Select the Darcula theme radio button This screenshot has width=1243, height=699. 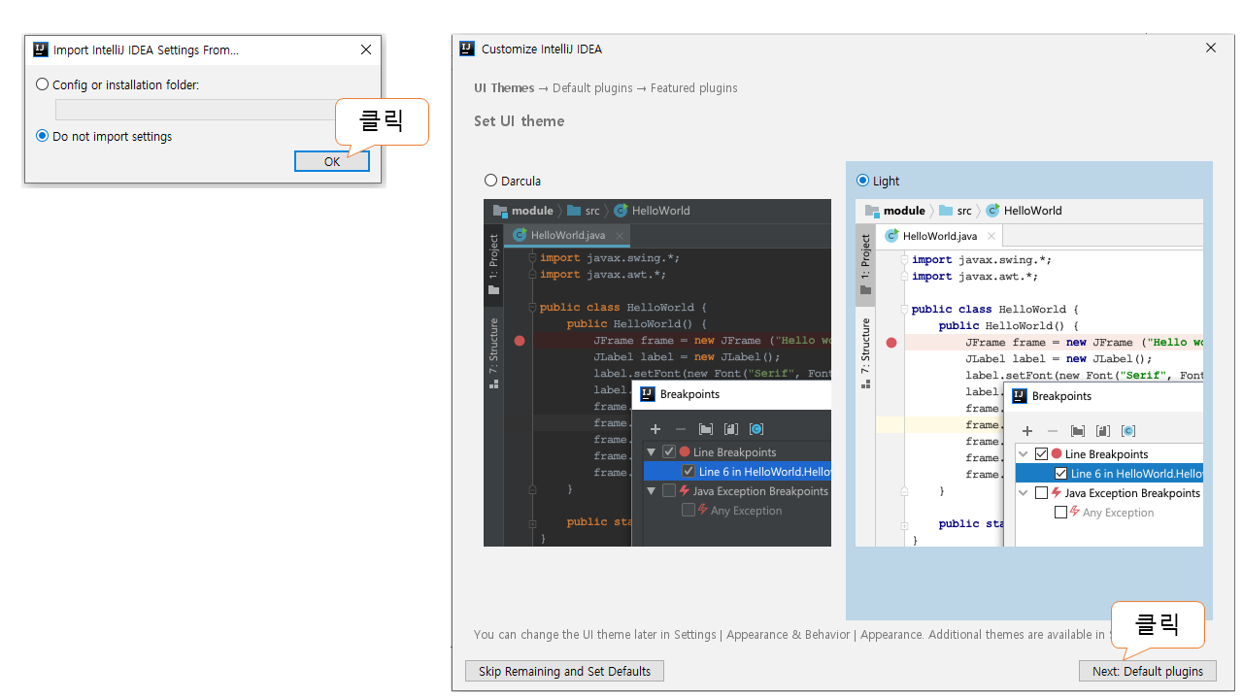point(491,181)
